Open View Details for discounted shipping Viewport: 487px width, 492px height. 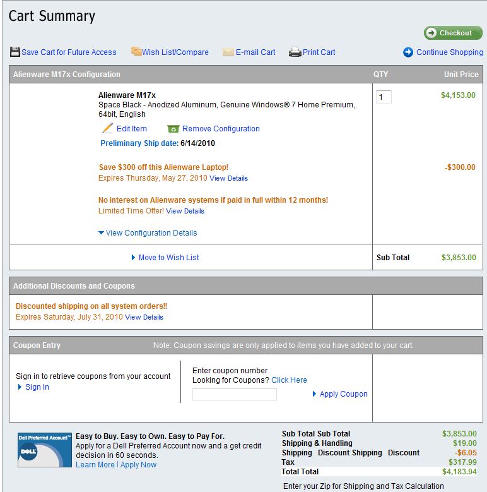[x=144, y=318]
